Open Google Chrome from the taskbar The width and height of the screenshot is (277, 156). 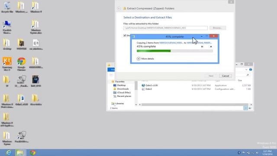coord(33,153)
